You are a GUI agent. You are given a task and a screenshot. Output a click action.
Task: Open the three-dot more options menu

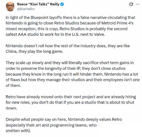click(x=137, y=4)
